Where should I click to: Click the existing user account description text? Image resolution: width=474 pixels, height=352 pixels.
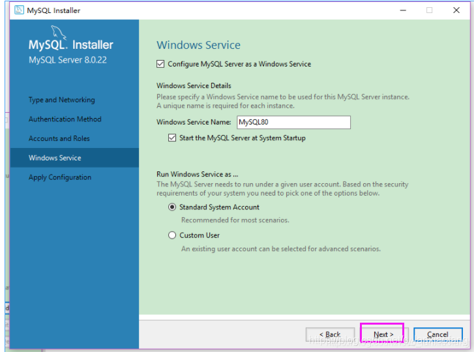[x=281, y=249]
